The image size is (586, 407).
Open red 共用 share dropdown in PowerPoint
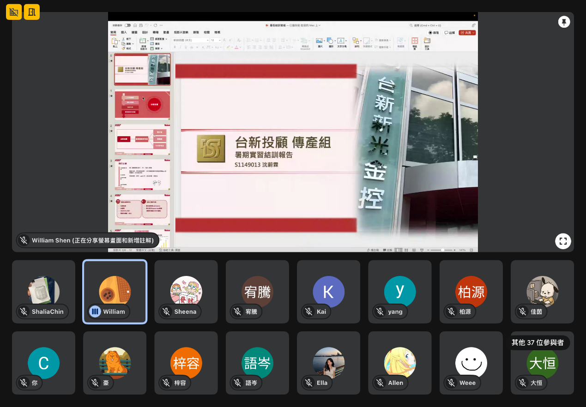pyautogui.click(x=467, y=33)
